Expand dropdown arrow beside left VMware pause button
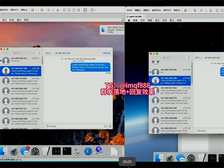The height and width of the screenshot is (168, 224). click(36, 10)
